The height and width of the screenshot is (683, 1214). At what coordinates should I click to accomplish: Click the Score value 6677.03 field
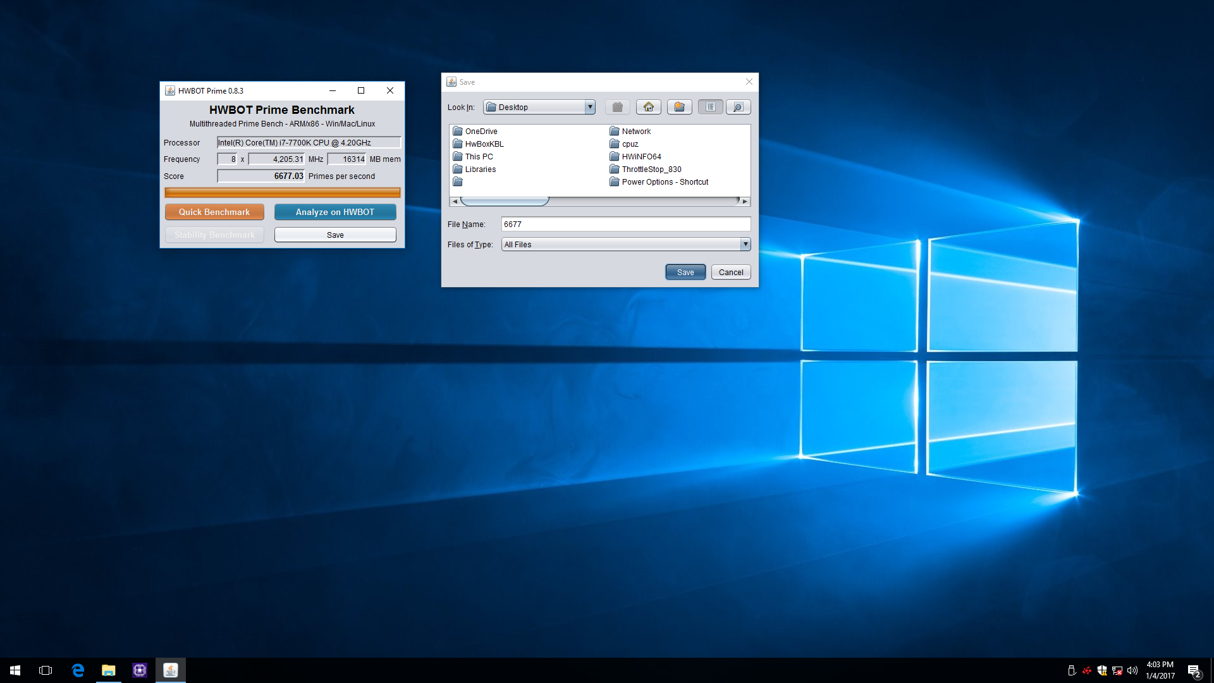coord(261,176)
